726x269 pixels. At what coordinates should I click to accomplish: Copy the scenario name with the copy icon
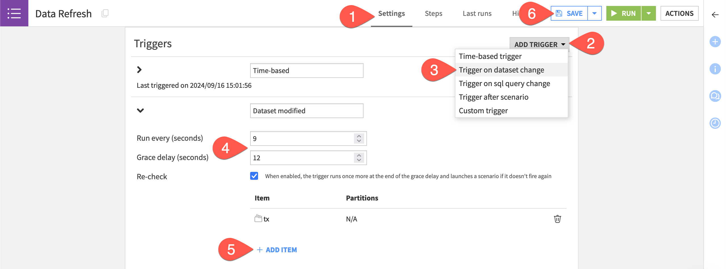click(x=105, y=13)
